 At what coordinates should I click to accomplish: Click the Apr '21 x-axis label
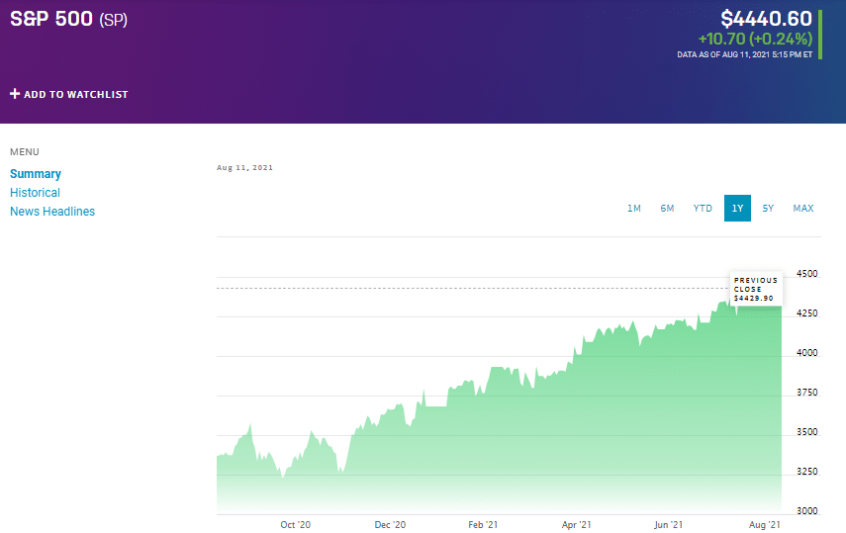tap(576, 525)
